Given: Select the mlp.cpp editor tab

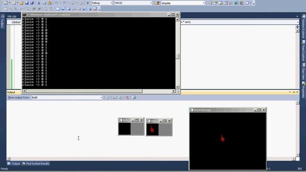Looking at the screenshot, I should [12, 16].
